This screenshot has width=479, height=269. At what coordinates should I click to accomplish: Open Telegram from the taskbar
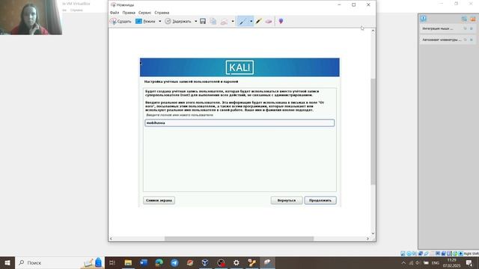[174, 262]
